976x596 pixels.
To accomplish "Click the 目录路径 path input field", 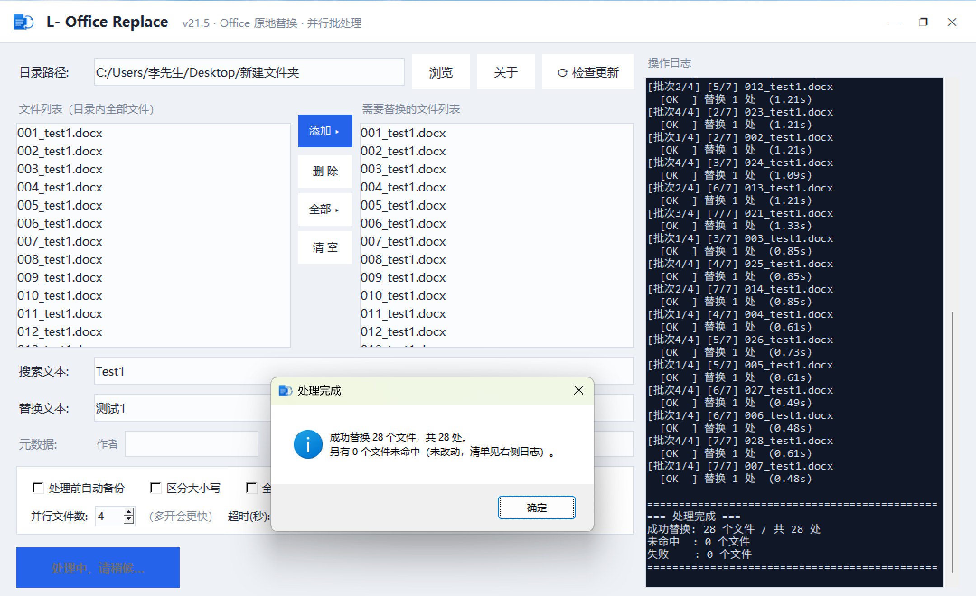I will click(249, 72).
